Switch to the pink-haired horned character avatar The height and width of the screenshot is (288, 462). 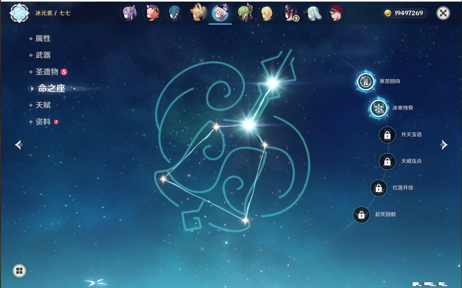pos(152,13)
